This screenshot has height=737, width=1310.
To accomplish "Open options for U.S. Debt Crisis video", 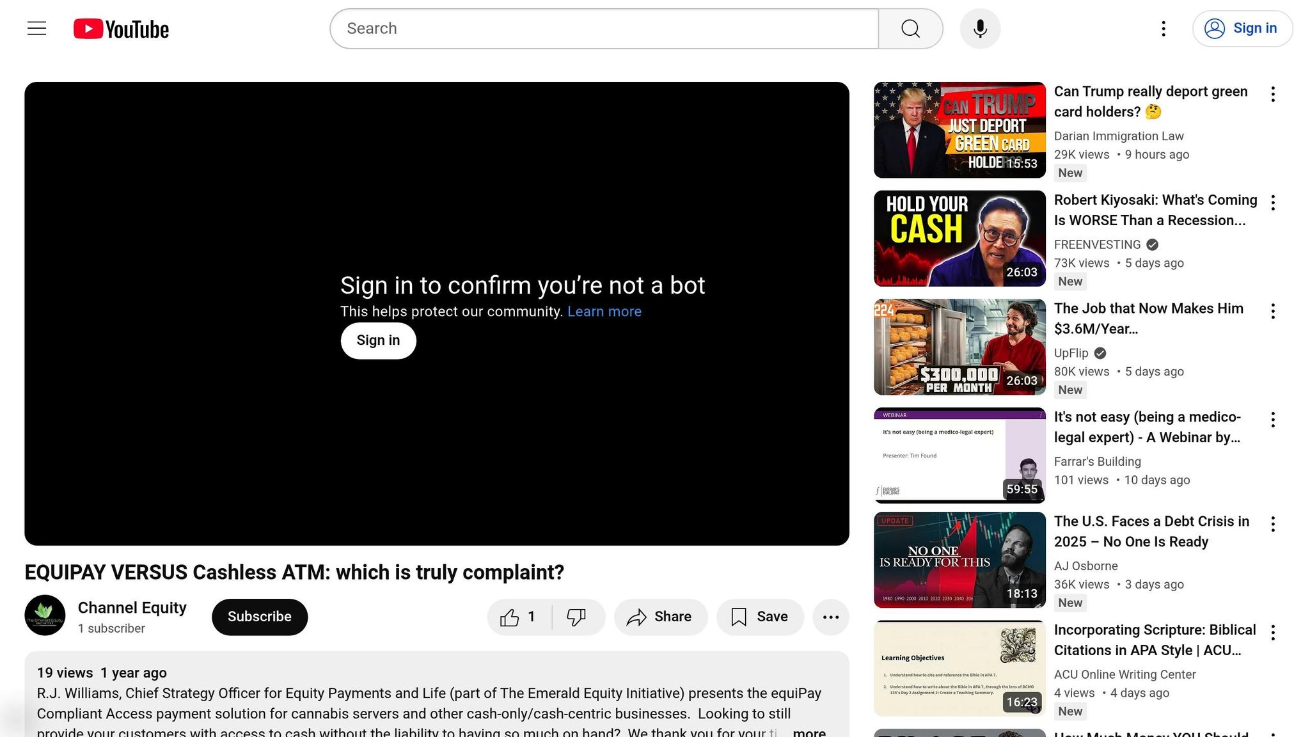I will click(x=1273, y=524).
